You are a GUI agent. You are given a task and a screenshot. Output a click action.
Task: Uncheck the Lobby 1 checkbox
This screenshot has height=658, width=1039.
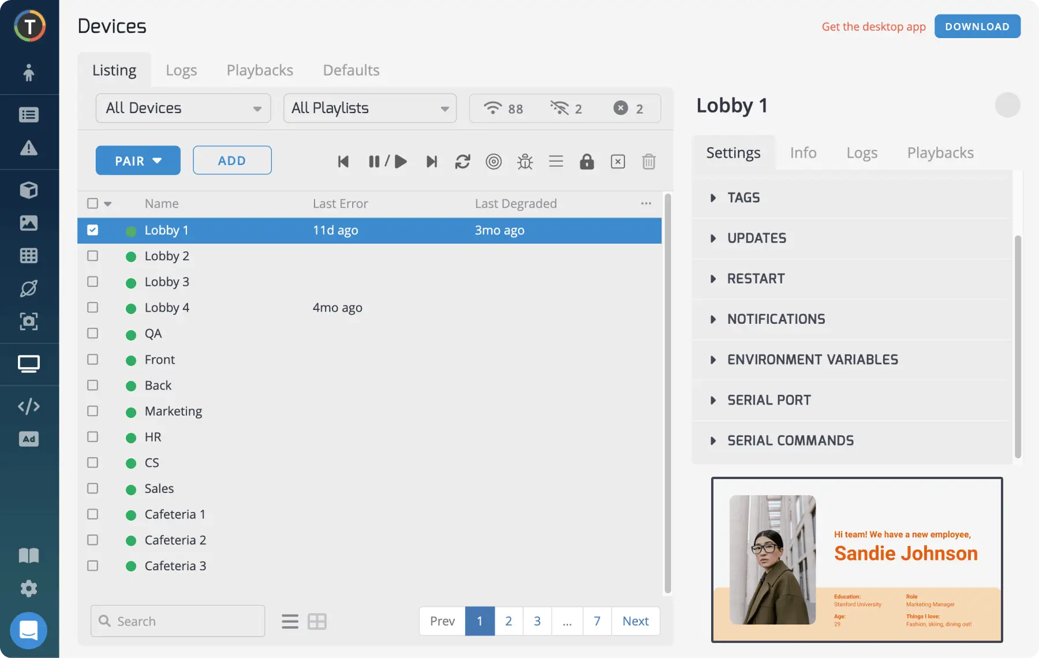(92, 230)
